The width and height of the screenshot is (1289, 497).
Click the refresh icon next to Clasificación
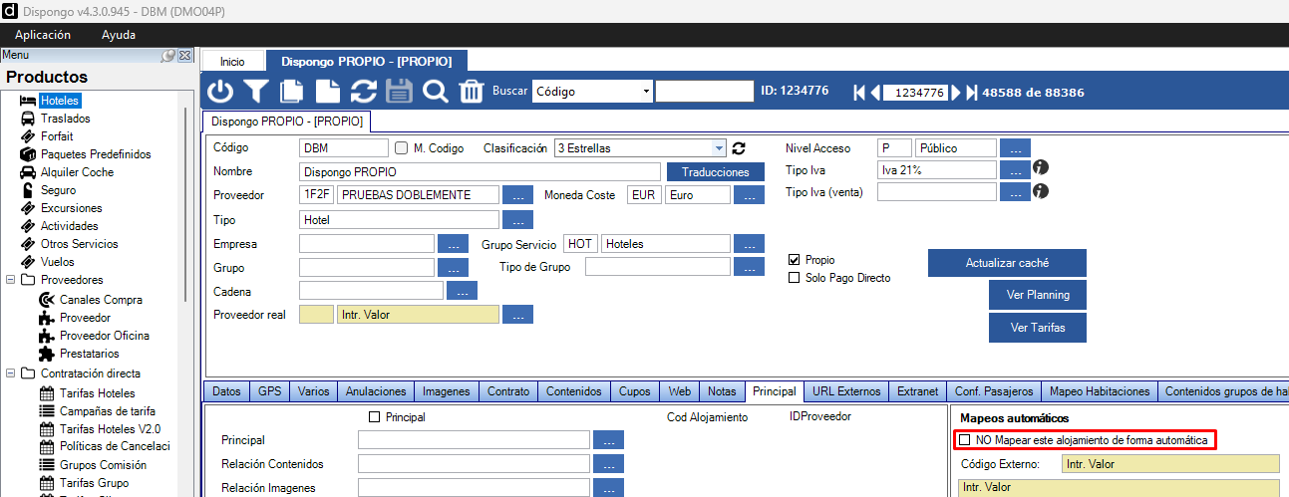pyautogui.click(x=739, y=148)
